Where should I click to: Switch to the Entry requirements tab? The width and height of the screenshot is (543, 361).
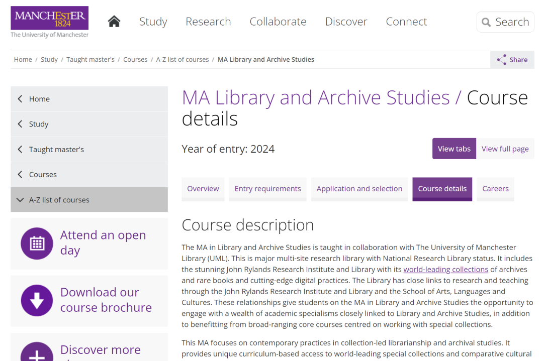coord(267,189)
